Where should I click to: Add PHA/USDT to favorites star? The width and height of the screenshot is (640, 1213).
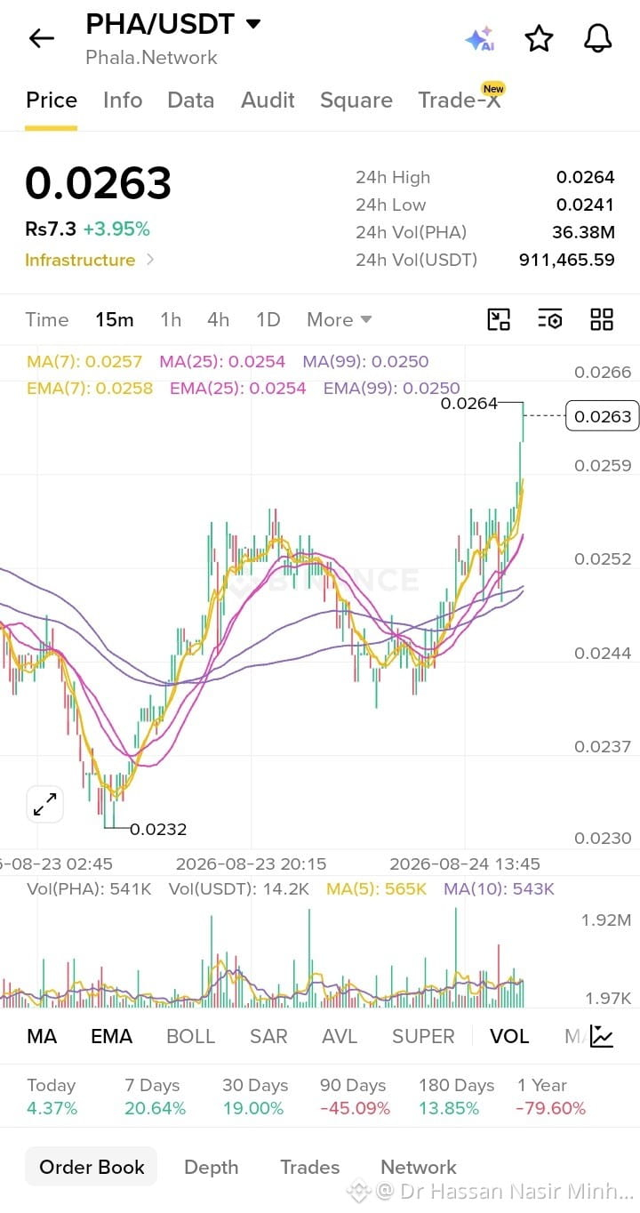click(x=539, y=38)
